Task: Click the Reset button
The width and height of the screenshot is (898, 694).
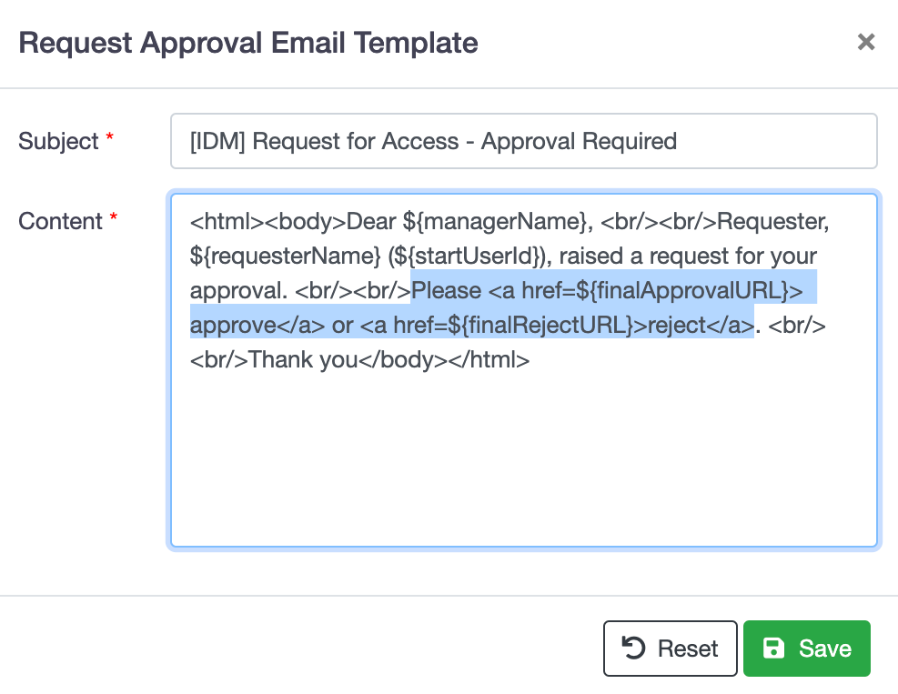Action: point(670,649)
